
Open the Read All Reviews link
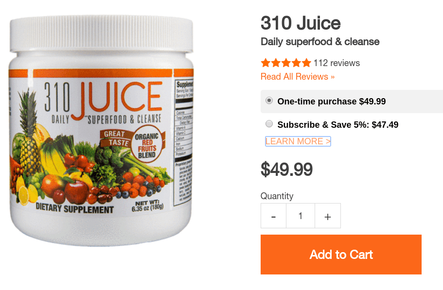(298, 77)
